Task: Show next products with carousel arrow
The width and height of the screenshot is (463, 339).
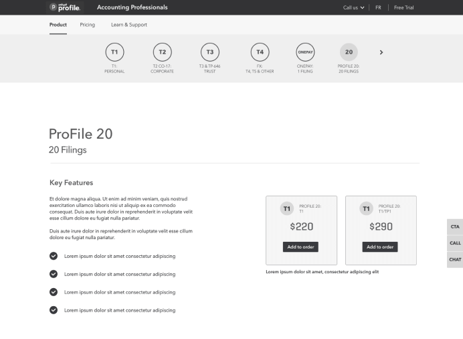Action: (x=381, y=52)
